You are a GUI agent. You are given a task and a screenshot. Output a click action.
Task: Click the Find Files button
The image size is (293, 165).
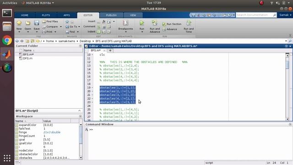click(50, 22)
